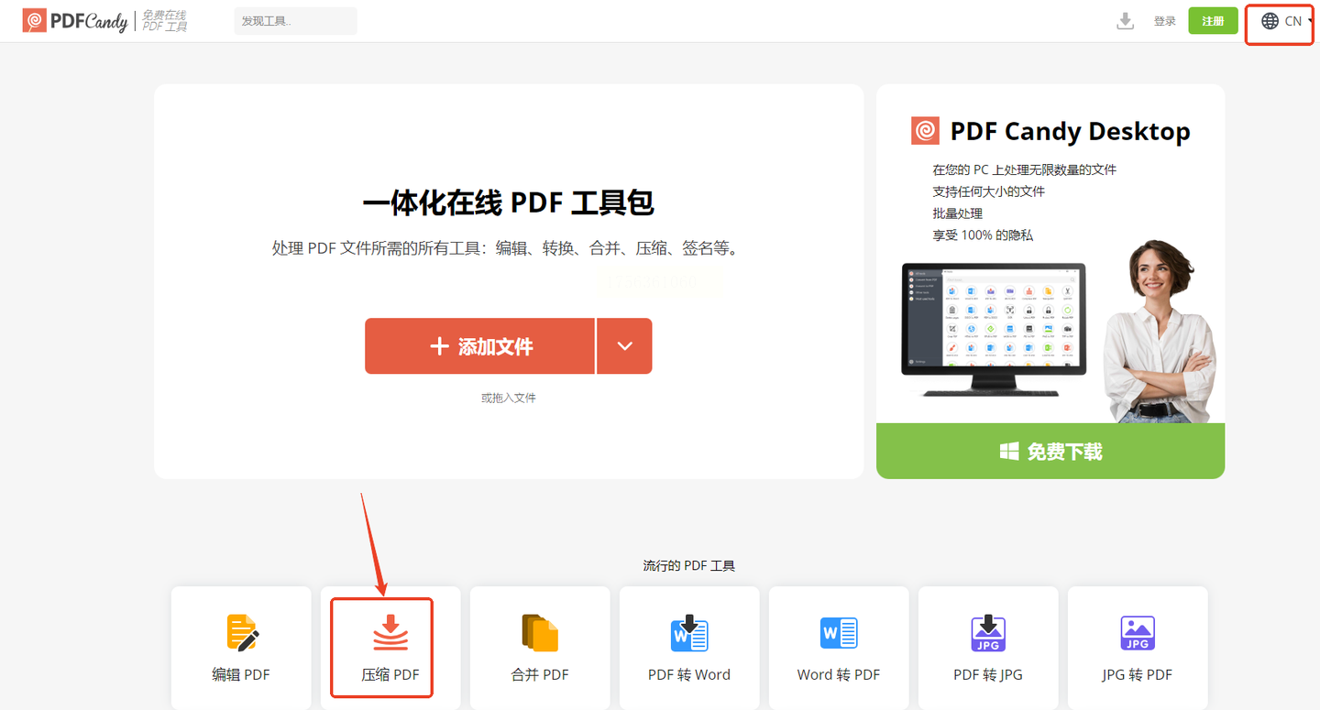Click the globe language icon

point(1270,21)
